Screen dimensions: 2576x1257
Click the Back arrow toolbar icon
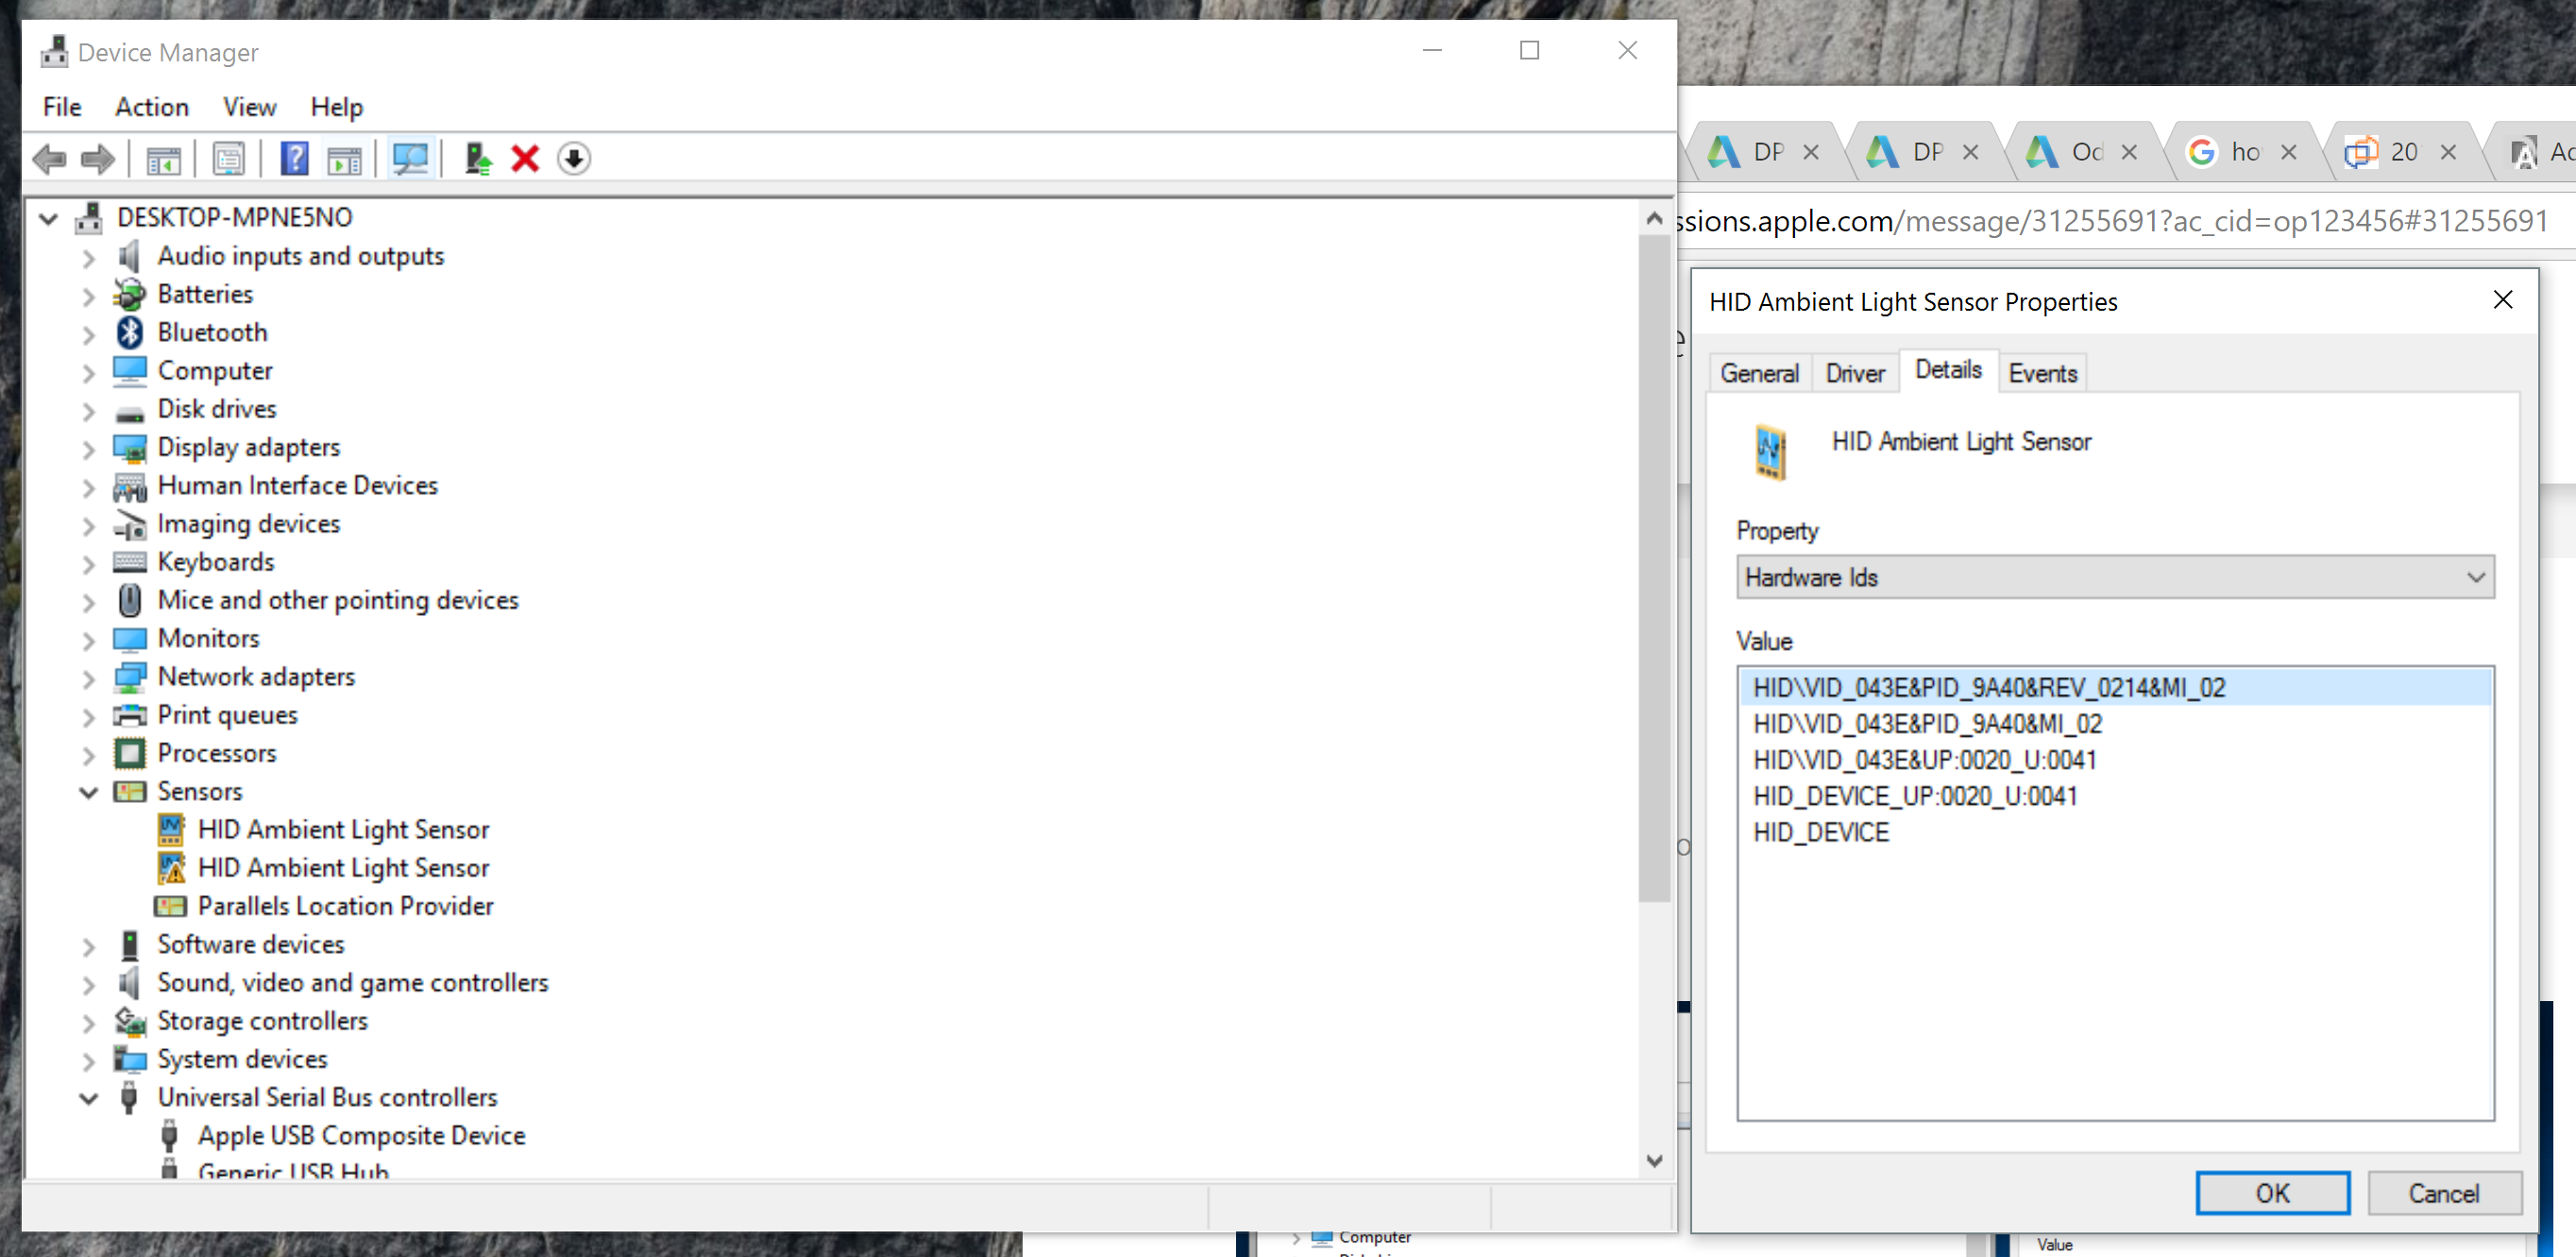coord(50,159)
